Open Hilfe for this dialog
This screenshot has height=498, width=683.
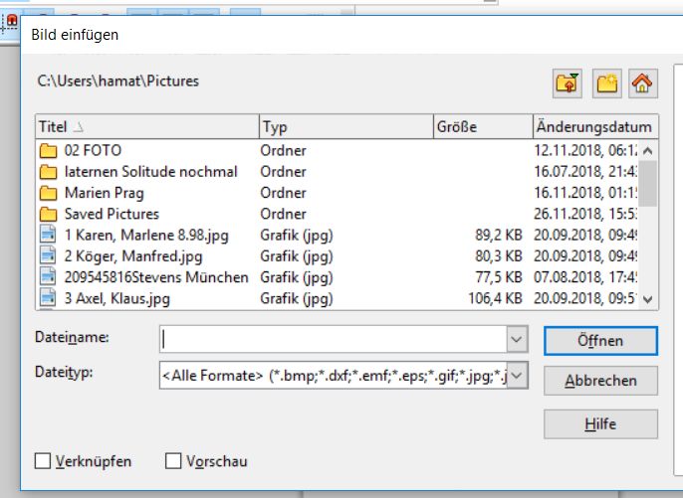tap(600, 423)
